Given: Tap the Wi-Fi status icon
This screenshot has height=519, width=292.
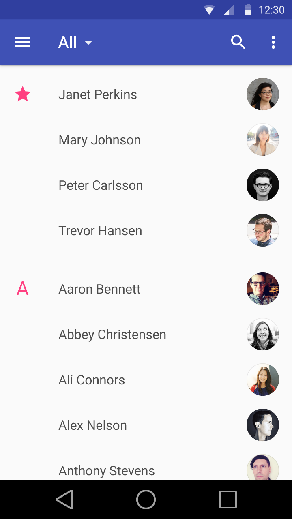Looking at the screenshot, I should 209,10.
